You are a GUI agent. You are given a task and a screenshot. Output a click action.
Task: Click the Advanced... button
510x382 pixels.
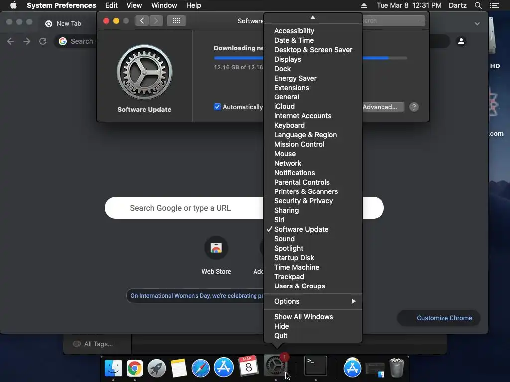[383, 107]
